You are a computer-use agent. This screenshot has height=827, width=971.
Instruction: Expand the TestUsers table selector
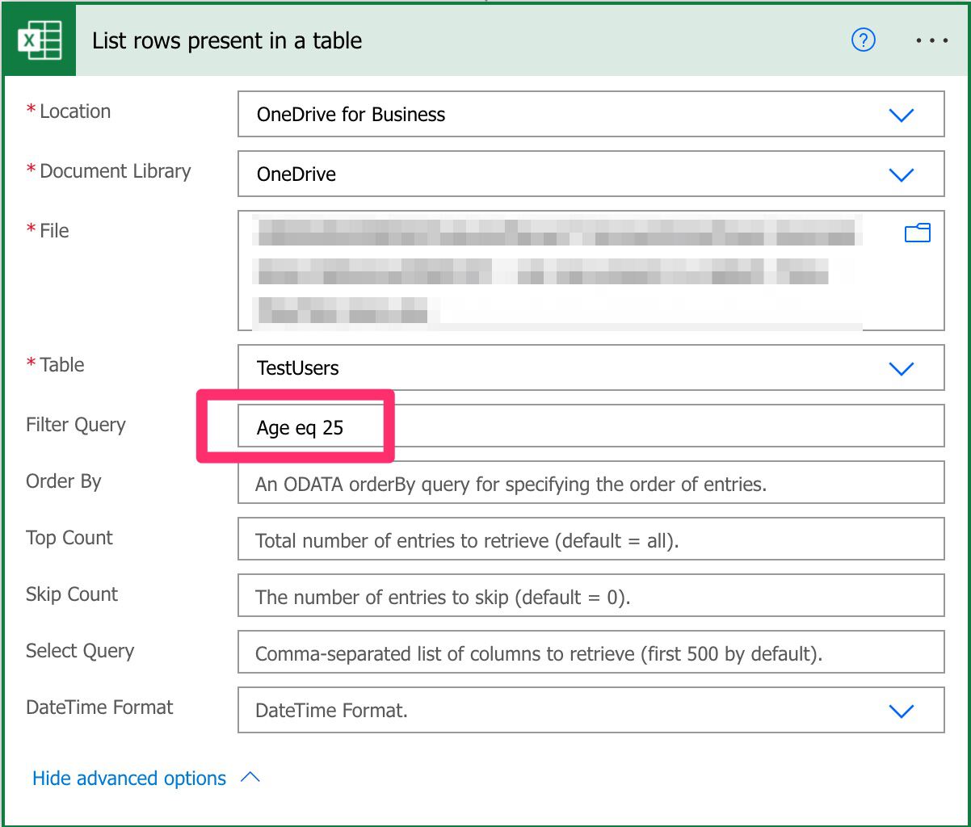point(565,368)
